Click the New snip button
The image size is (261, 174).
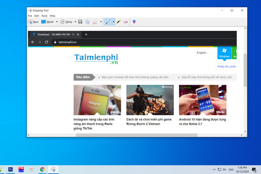pos(33,22)
